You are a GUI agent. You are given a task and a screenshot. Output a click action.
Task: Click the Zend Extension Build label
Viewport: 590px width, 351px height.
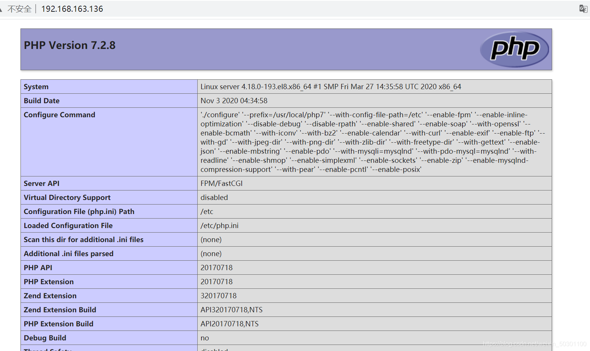60,310
